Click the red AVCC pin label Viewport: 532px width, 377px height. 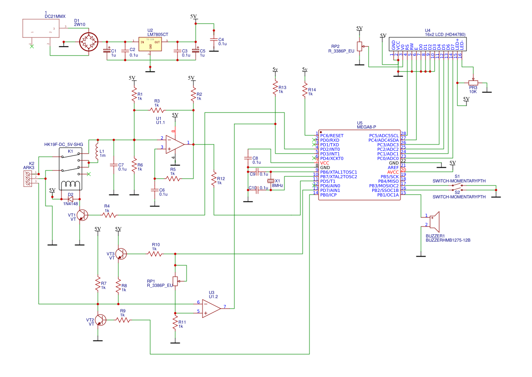pos(393,172)
